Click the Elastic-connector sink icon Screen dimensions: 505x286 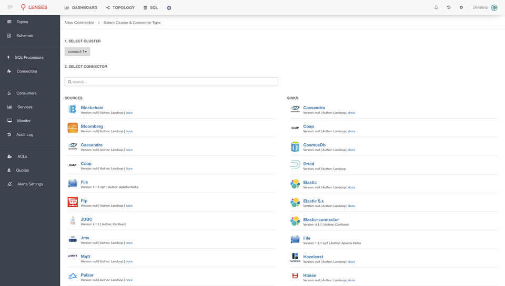(x=295, y=221)
